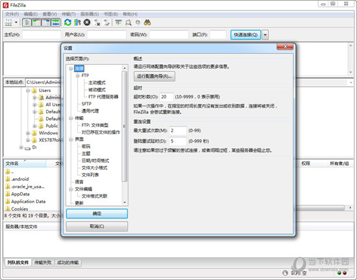Select 通用代理 settings page
This screenshot has height=280, width=357.
90,111
